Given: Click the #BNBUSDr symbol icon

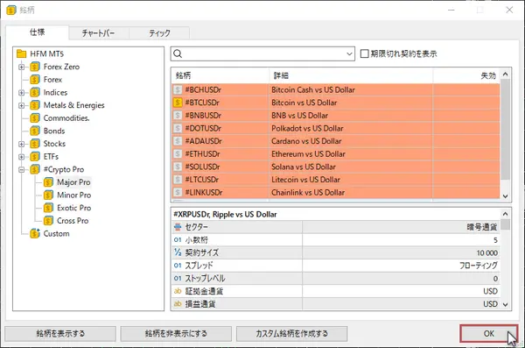Looking at the screenshot, I should pyautogui.click(x=178, y=116).
